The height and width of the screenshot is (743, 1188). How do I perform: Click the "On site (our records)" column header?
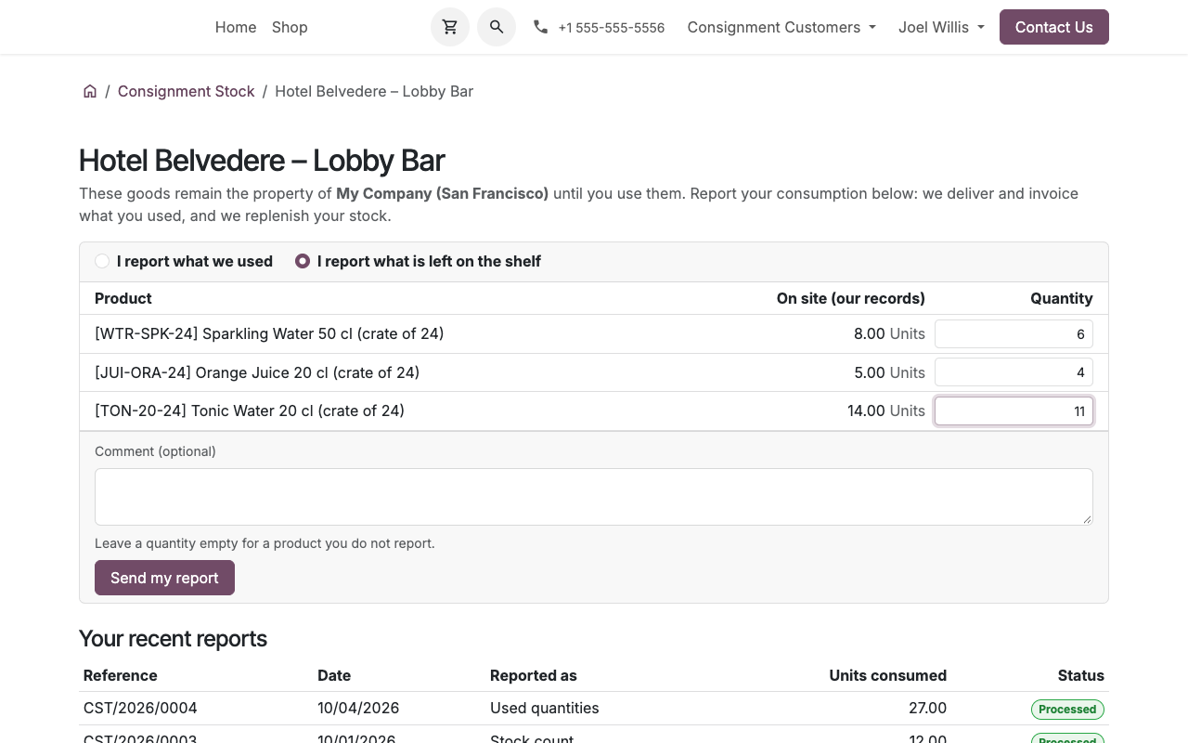[x=851, y=298]
